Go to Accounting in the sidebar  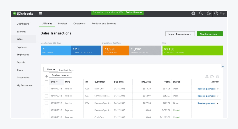(23, 78)
